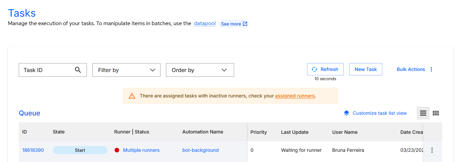Open Bulk Actions three-dot menu
Screen dimensions: 461x162
(x=431, y=69)
